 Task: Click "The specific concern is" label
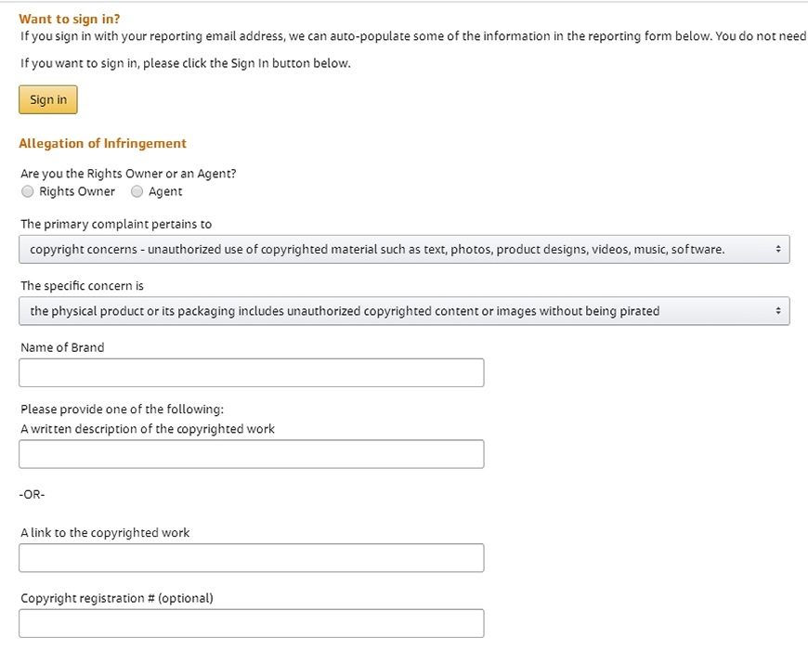(x=82, y=285)
